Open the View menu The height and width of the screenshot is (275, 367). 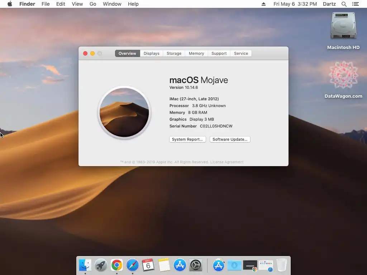point(77,4)
